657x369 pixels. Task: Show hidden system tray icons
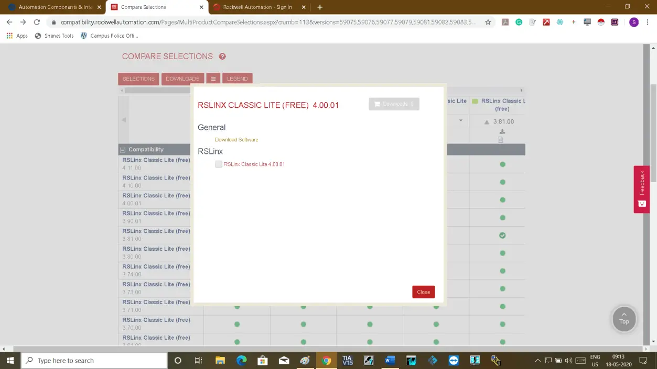click(x=537, y=361)
